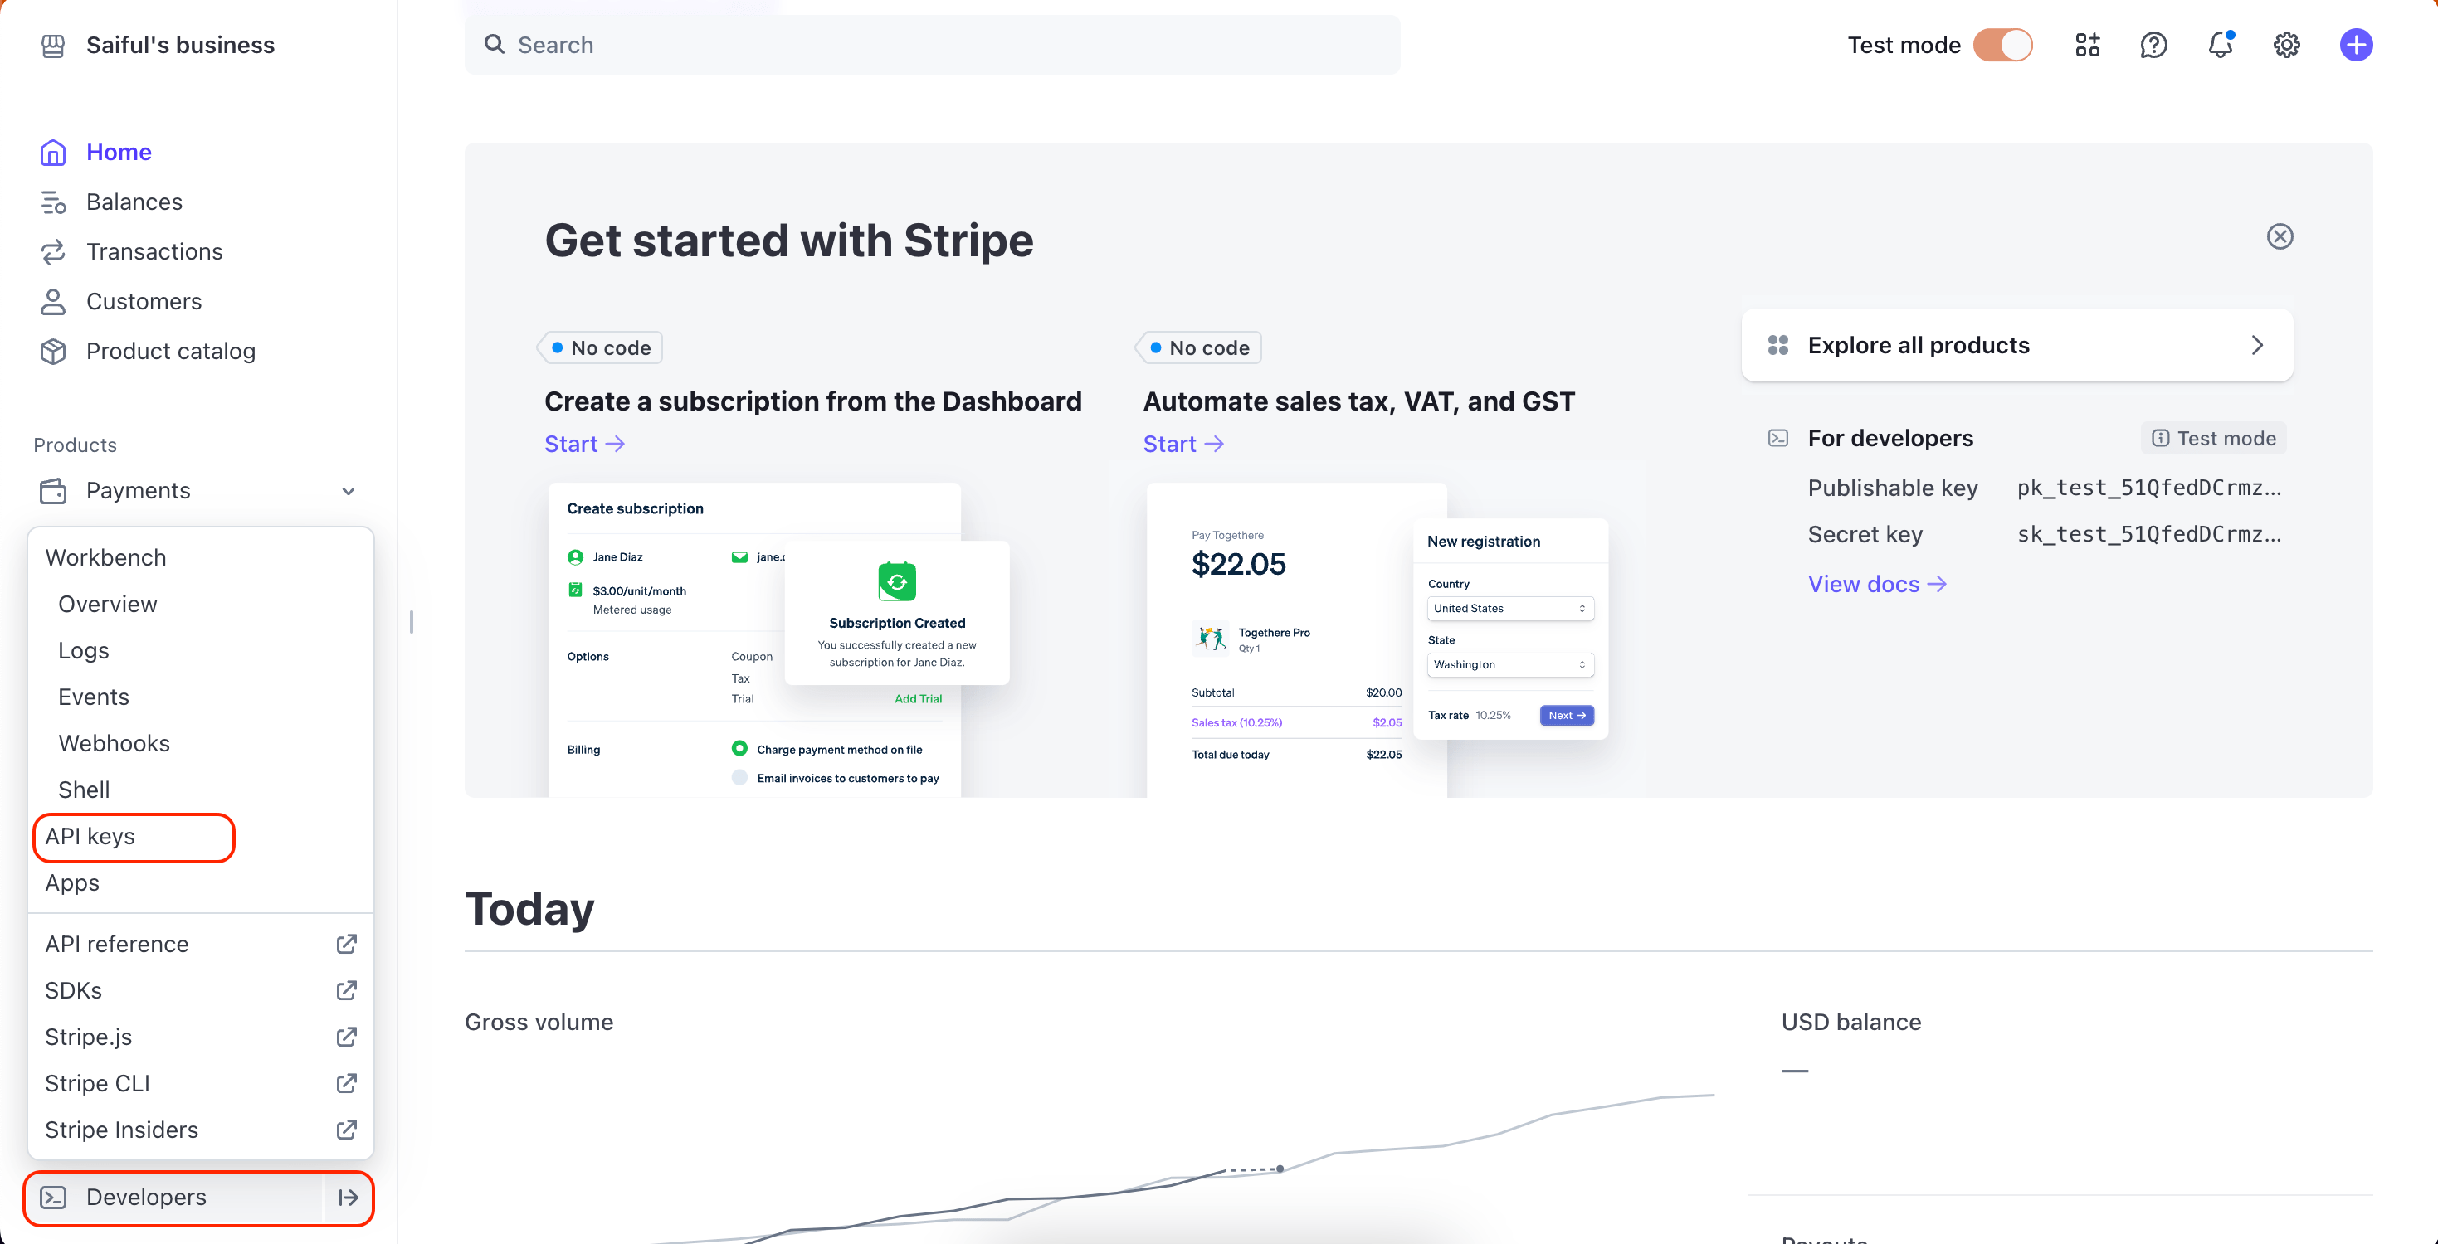Click the SDKs external link icon

346,990
